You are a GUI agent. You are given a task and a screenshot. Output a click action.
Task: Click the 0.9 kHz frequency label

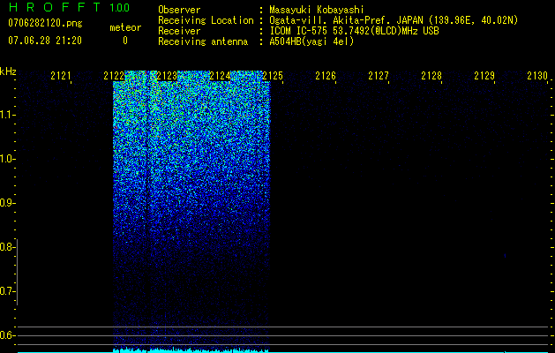click(7, 203)
